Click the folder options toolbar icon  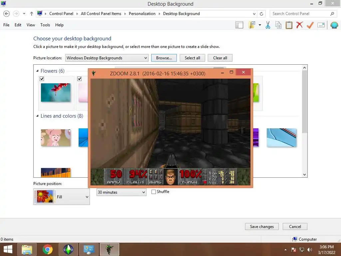click(252, 25)
